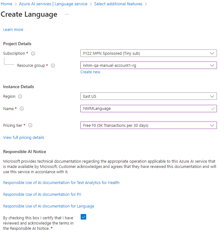Click the Create Language page title
Viewport: 220px width, 231px height.
tap(29, 15)
